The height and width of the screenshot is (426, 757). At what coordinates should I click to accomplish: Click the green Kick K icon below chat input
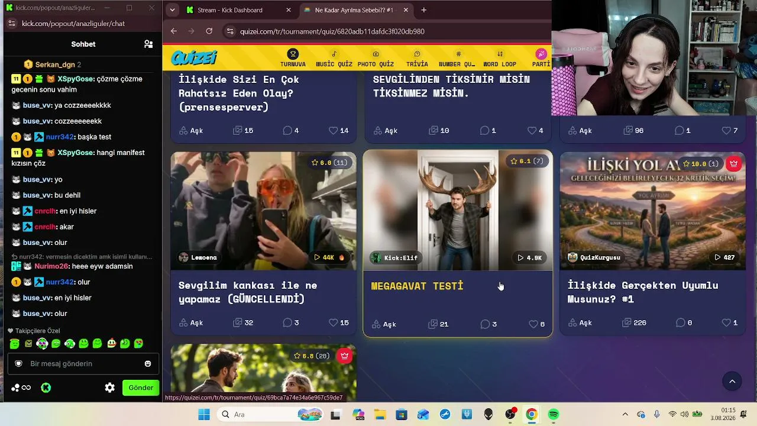click(46, 388)
